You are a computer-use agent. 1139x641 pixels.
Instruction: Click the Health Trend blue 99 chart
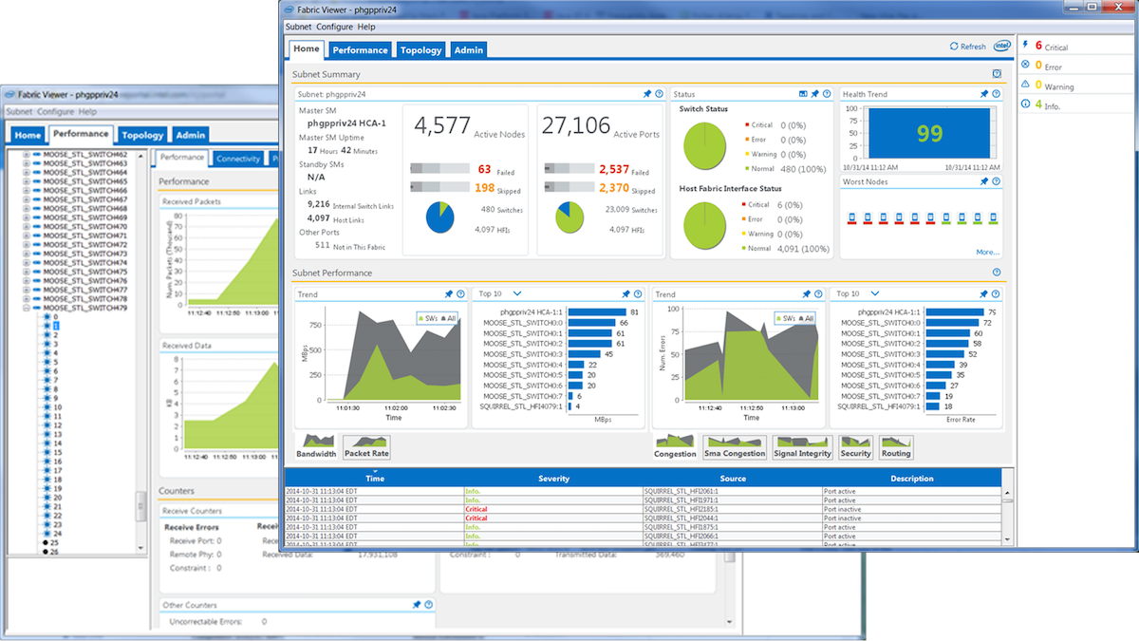(929, 134)
